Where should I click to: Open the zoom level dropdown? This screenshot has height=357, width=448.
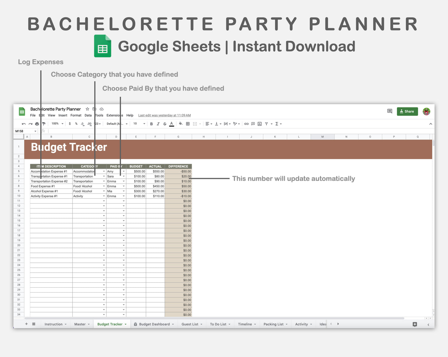pyautogui.click(x=57, y=124)
